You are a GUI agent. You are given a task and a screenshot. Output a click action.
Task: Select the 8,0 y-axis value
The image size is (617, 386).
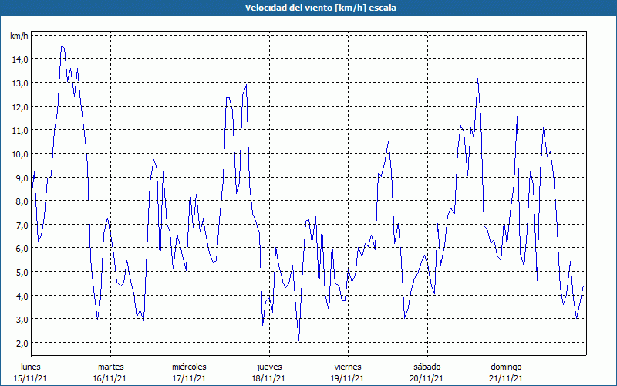(x=22, y=201)
